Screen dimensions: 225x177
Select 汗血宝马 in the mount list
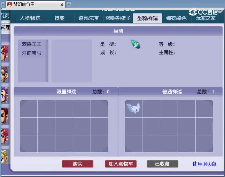coord(32,53)
